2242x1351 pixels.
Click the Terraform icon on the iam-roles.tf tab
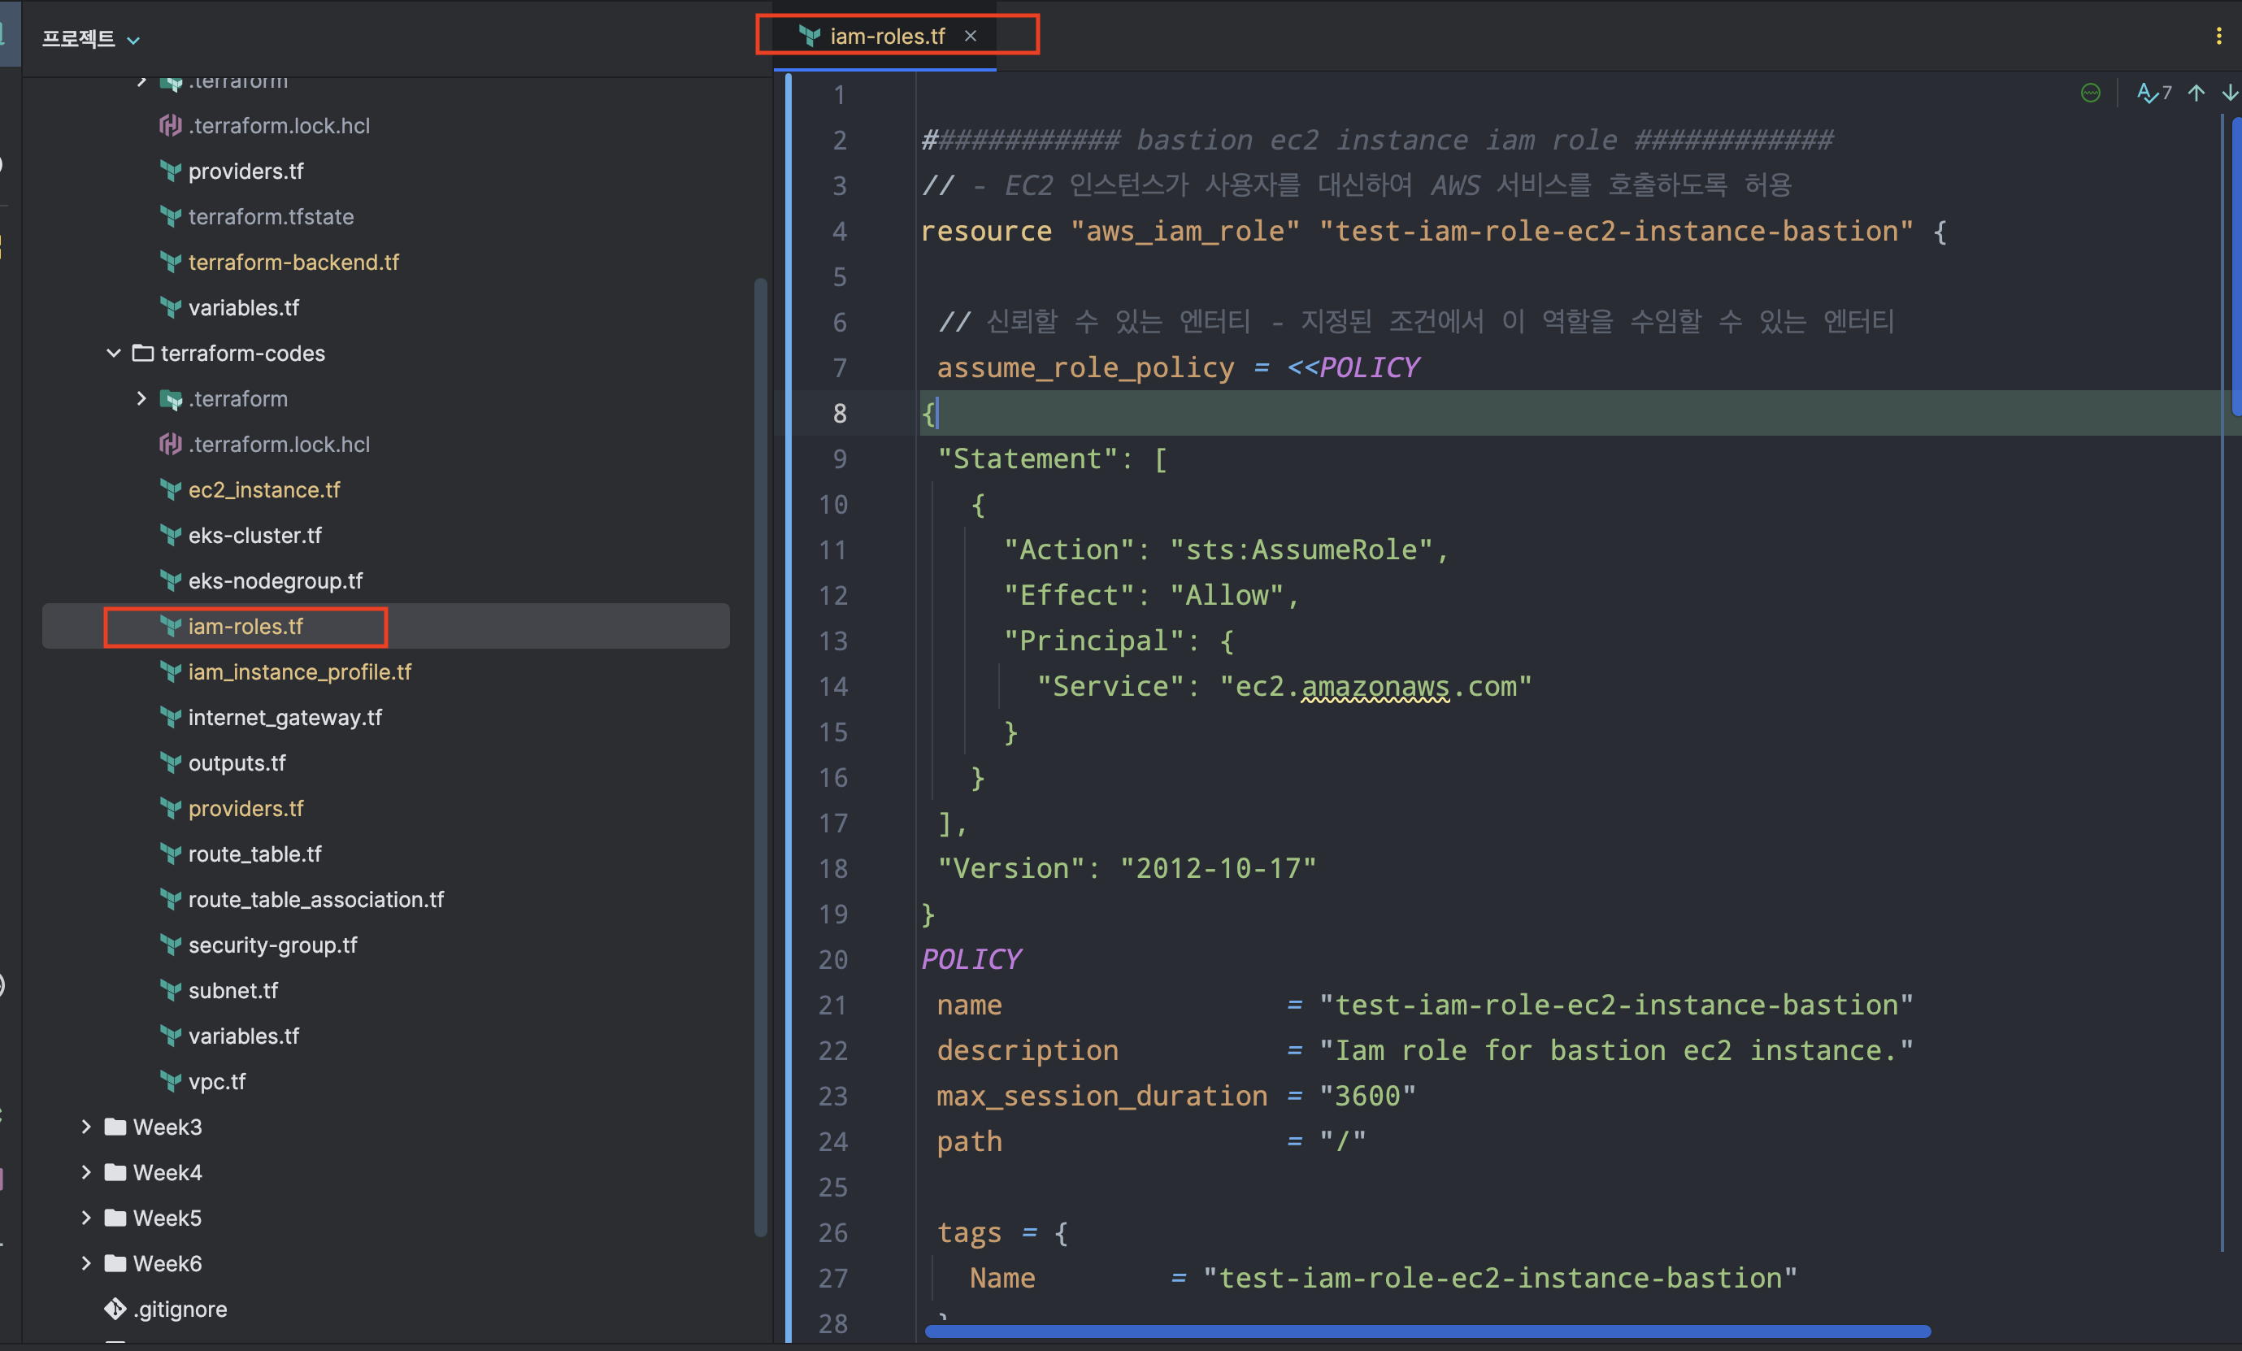coord(809,37)
